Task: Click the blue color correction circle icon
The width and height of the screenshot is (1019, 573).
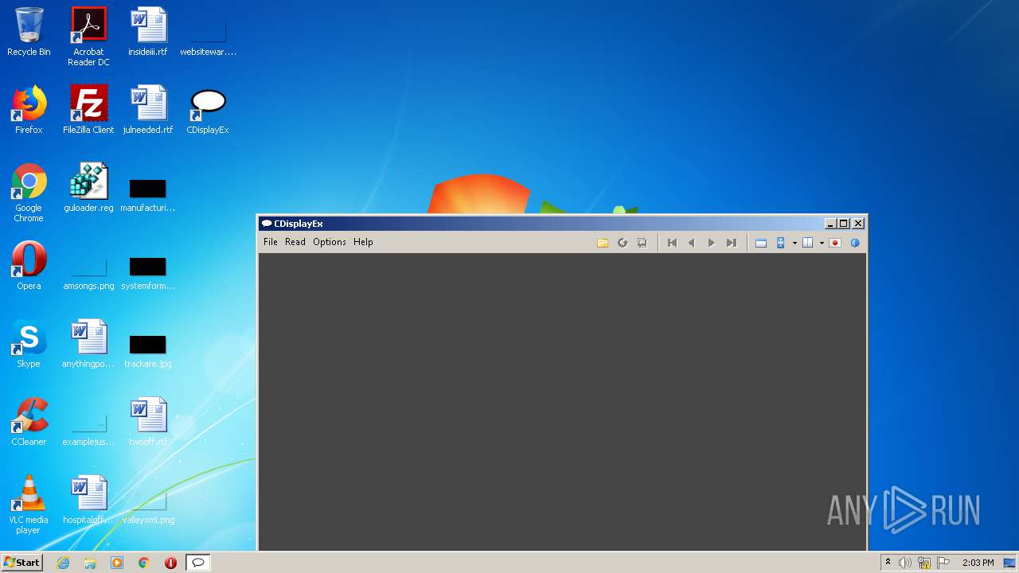Action: coord(855,243)
